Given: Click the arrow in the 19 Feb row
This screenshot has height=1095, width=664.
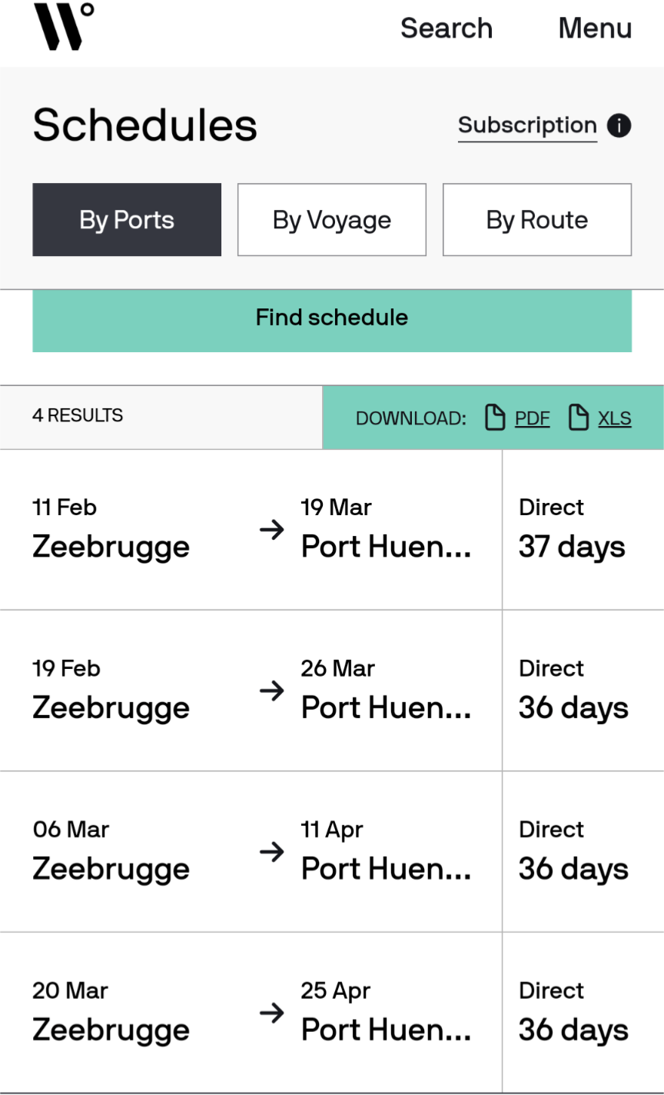Looking at the screenshot, I should point(271,691).
